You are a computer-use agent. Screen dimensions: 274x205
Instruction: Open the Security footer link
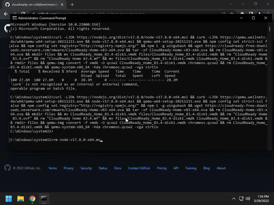pos(86,168)
